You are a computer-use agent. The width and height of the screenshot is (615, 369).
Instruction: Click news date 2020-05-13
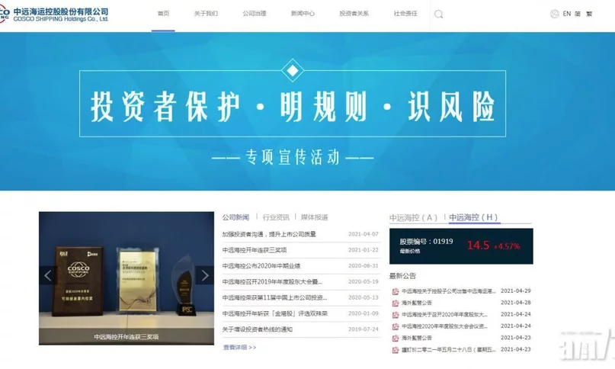[x=364, y=297]
